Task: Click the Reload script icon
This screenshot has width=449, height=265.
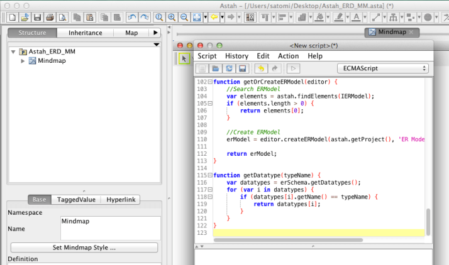Action: point(228,68)
